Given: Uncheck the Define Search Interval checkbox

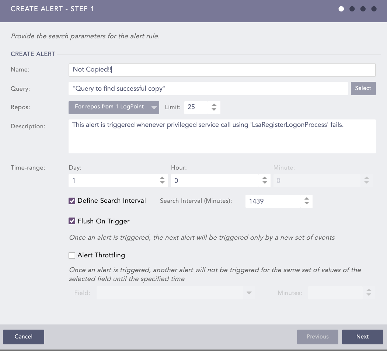Looking at the screenshot, I should (x=72, y=201).
